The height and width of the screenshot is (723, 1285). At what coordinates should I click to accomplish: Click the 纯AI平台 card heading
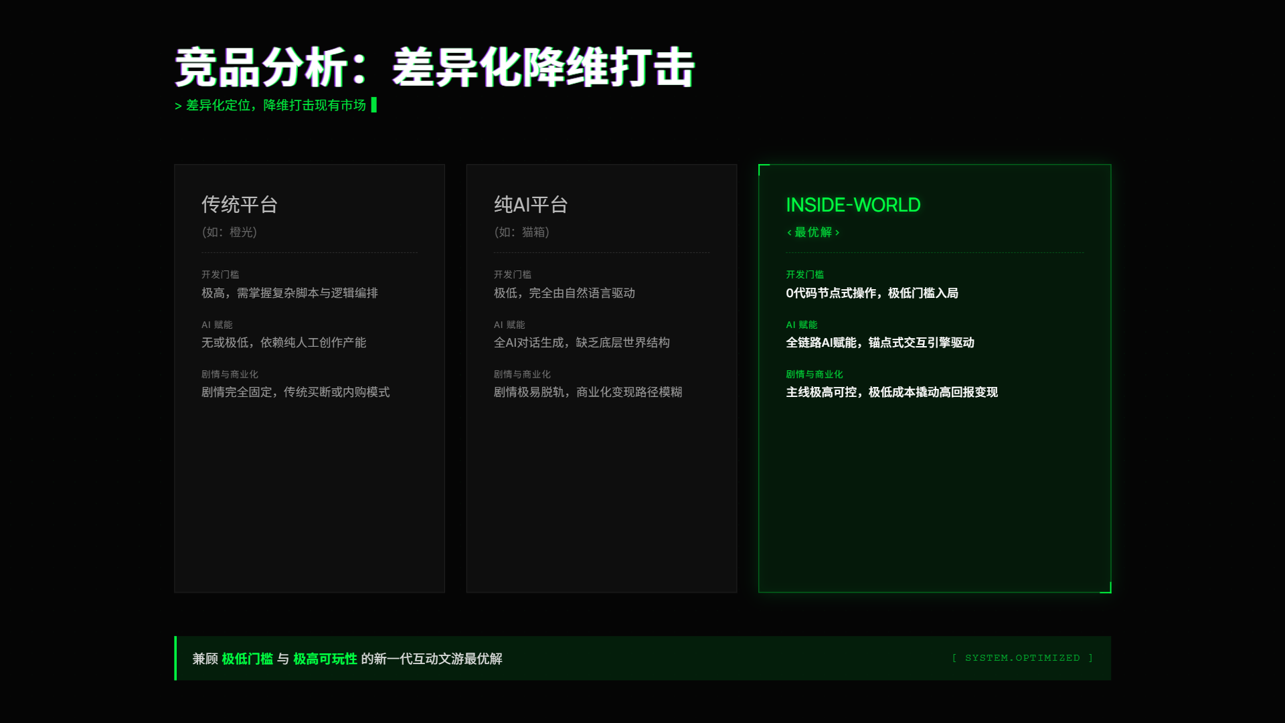pos(531,205)
